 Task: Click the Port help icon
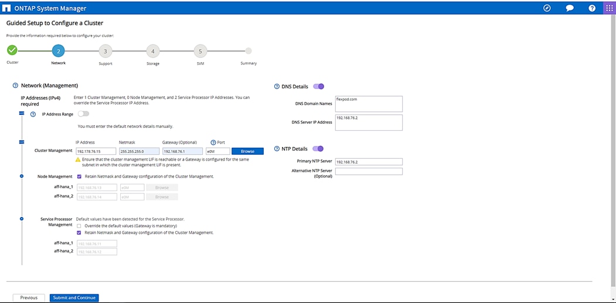click(214, 142)
